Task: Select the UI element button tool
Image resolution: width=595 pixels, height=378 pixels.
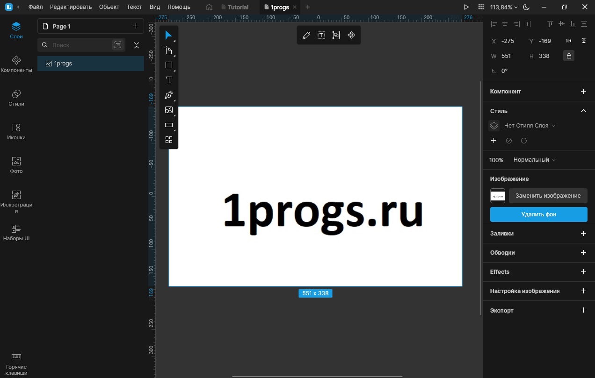Action: click(169, 125)
